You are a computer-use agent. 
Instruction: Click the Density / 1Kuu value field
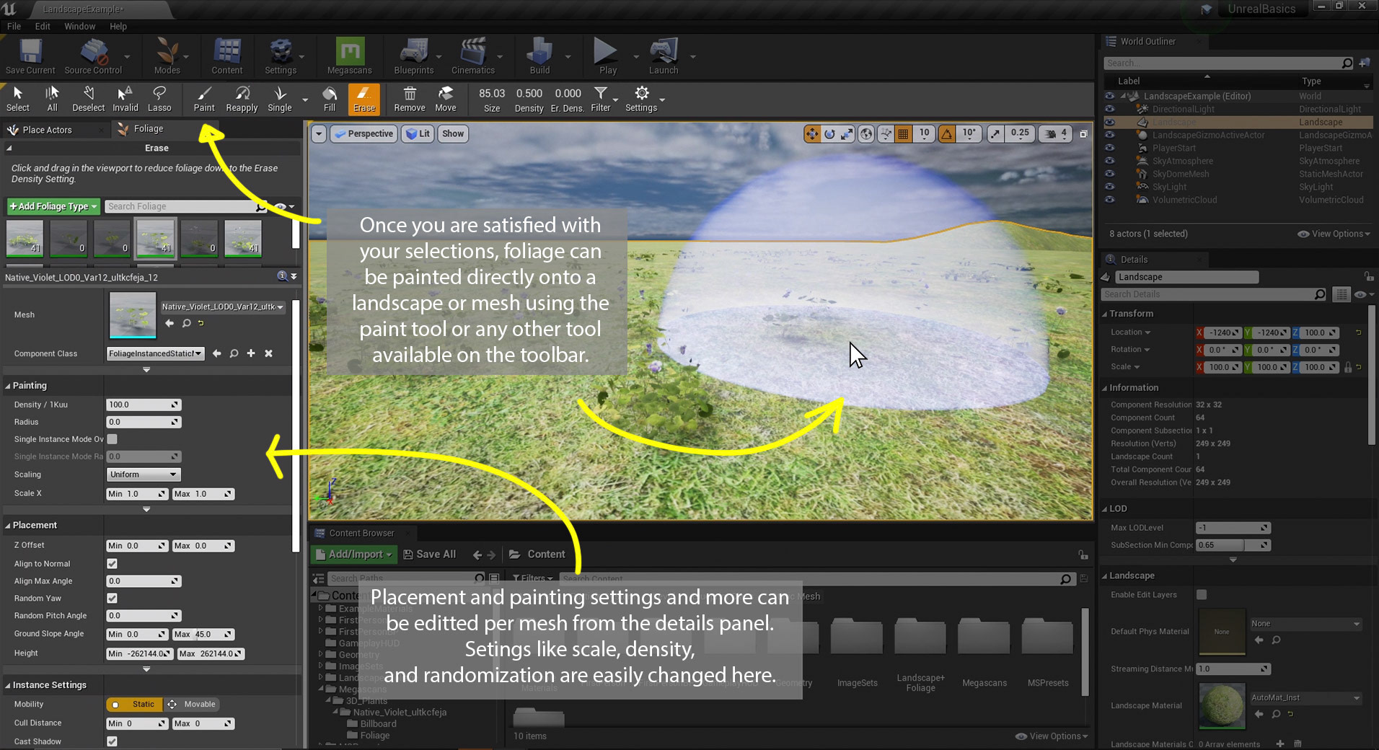tap(144, 405)
